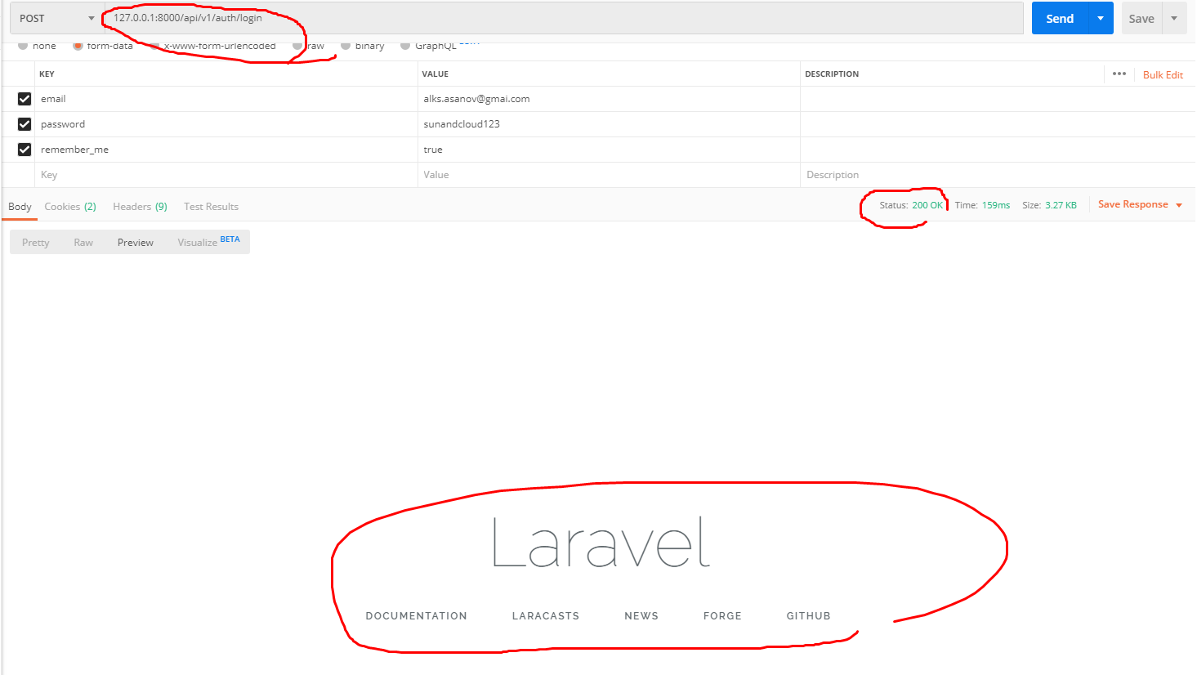Click Save Response
The image size is (1197, 675).
[x=1132, y=204]
